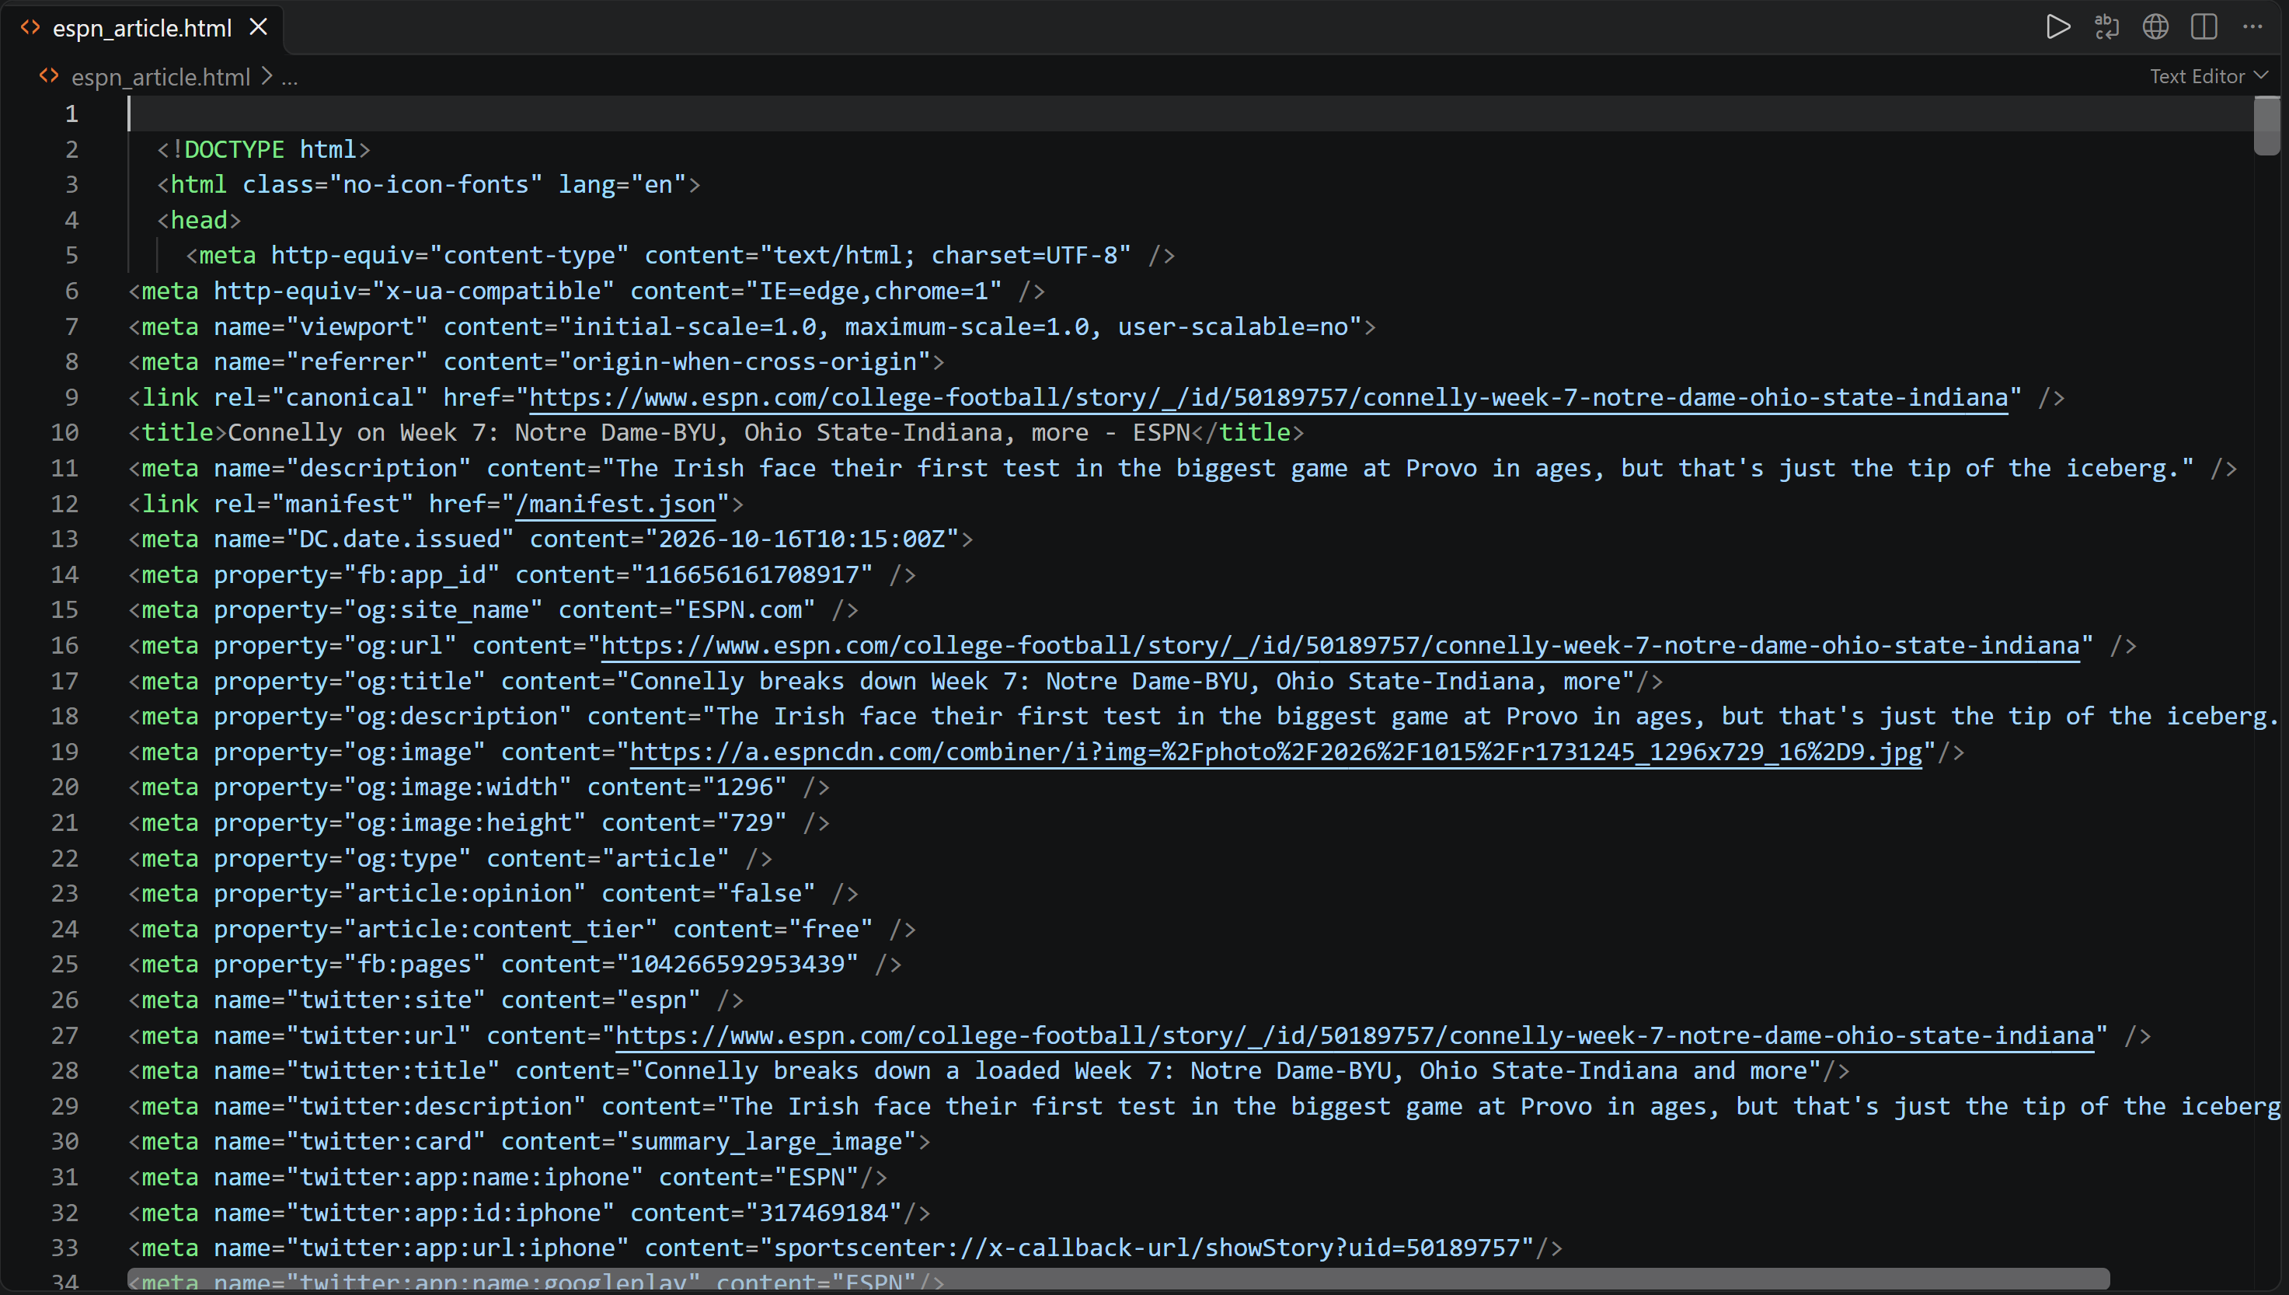Screen dimensions: 2289x1295
Task: Click the vertical scrollbar thumb
Action: [2266, 125]
